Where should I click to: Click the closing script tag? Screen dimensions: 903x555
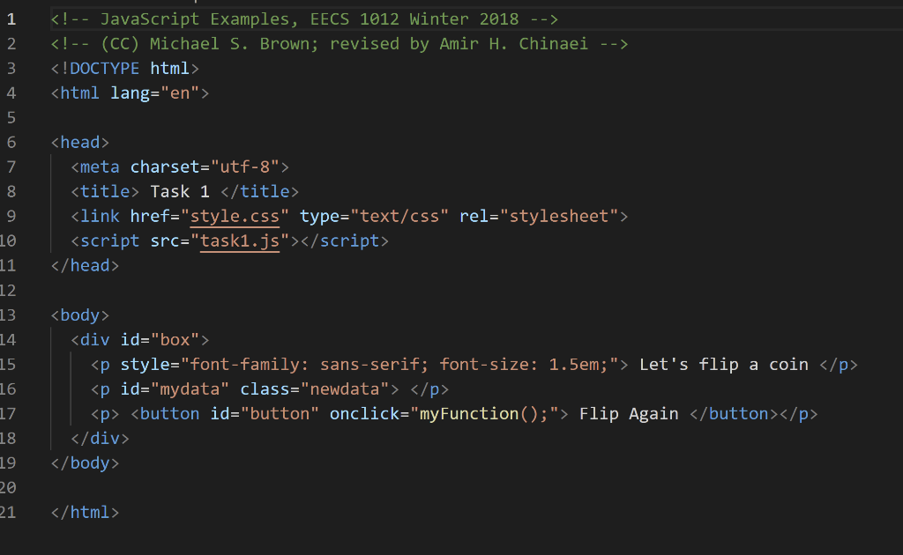click(345, 241)
